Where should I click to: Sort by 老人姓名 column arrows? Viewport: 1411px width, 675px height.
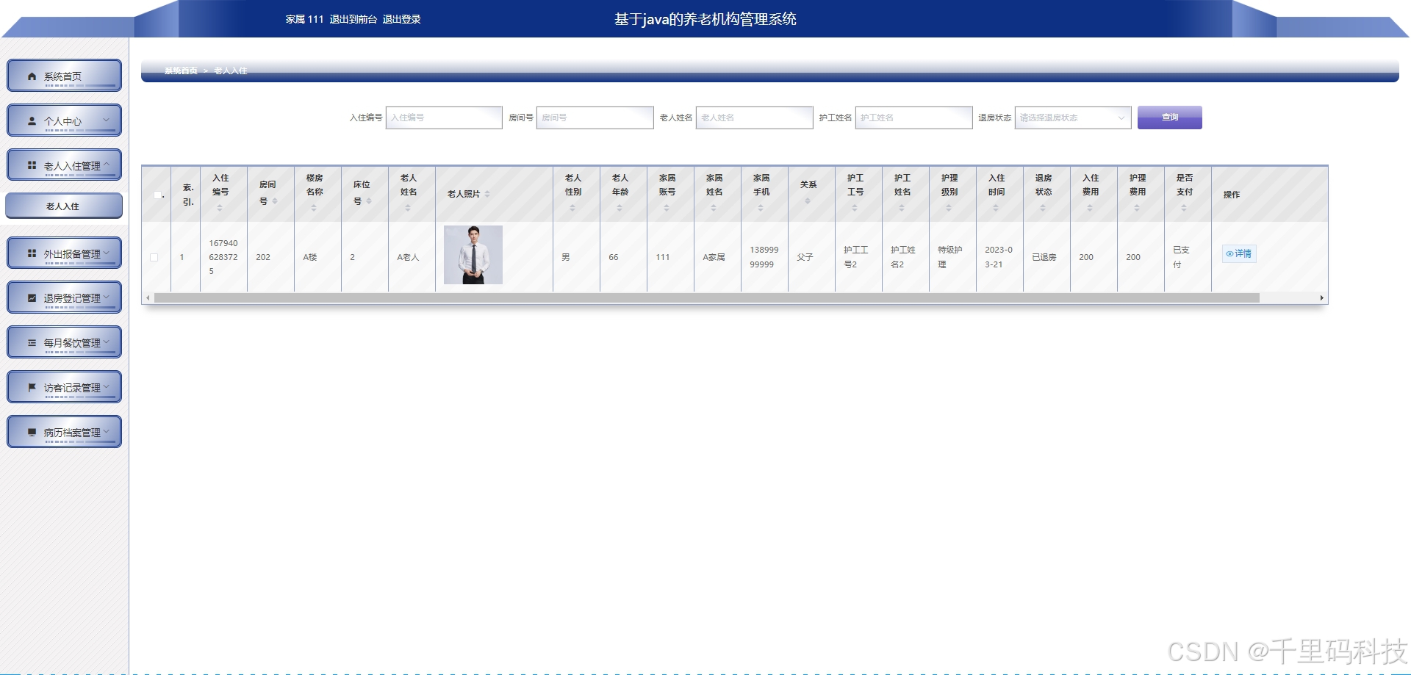click(x=407, y=208)
